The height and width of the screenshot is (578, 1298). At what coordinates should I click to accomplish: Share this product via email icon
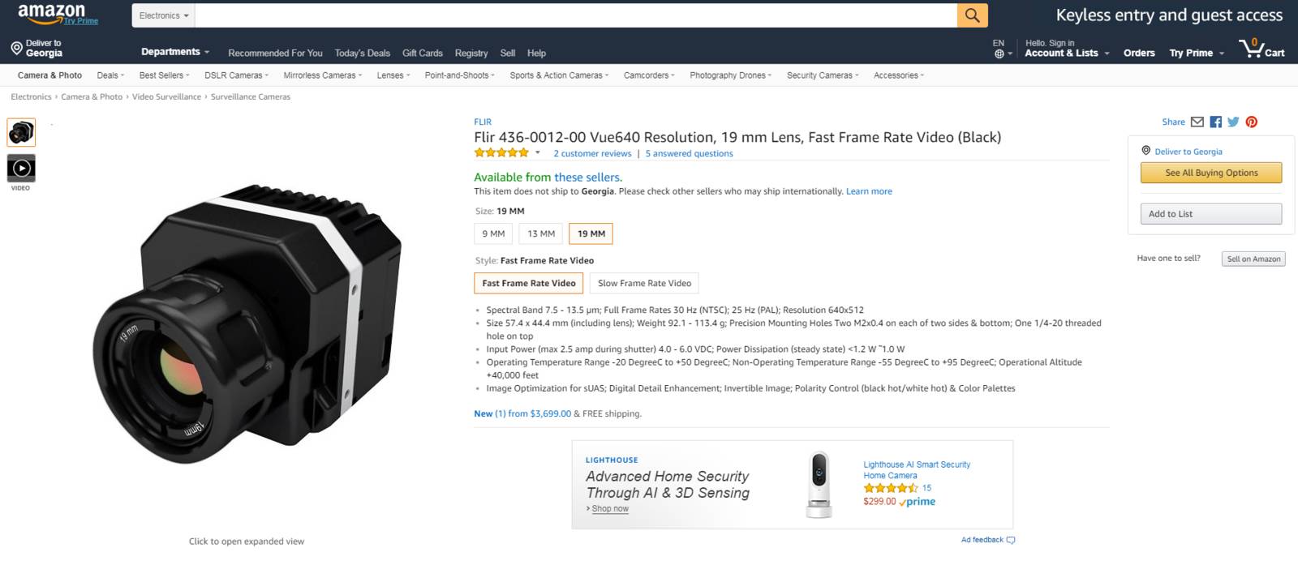(x=1197, y=122)
